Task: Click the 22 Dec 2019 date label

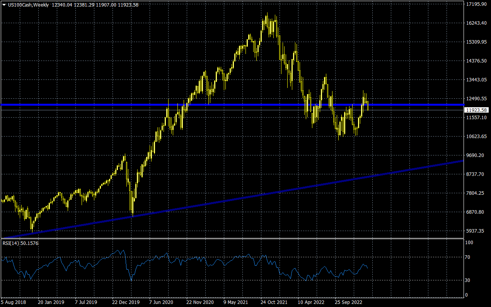Action: tap(125, 302)
